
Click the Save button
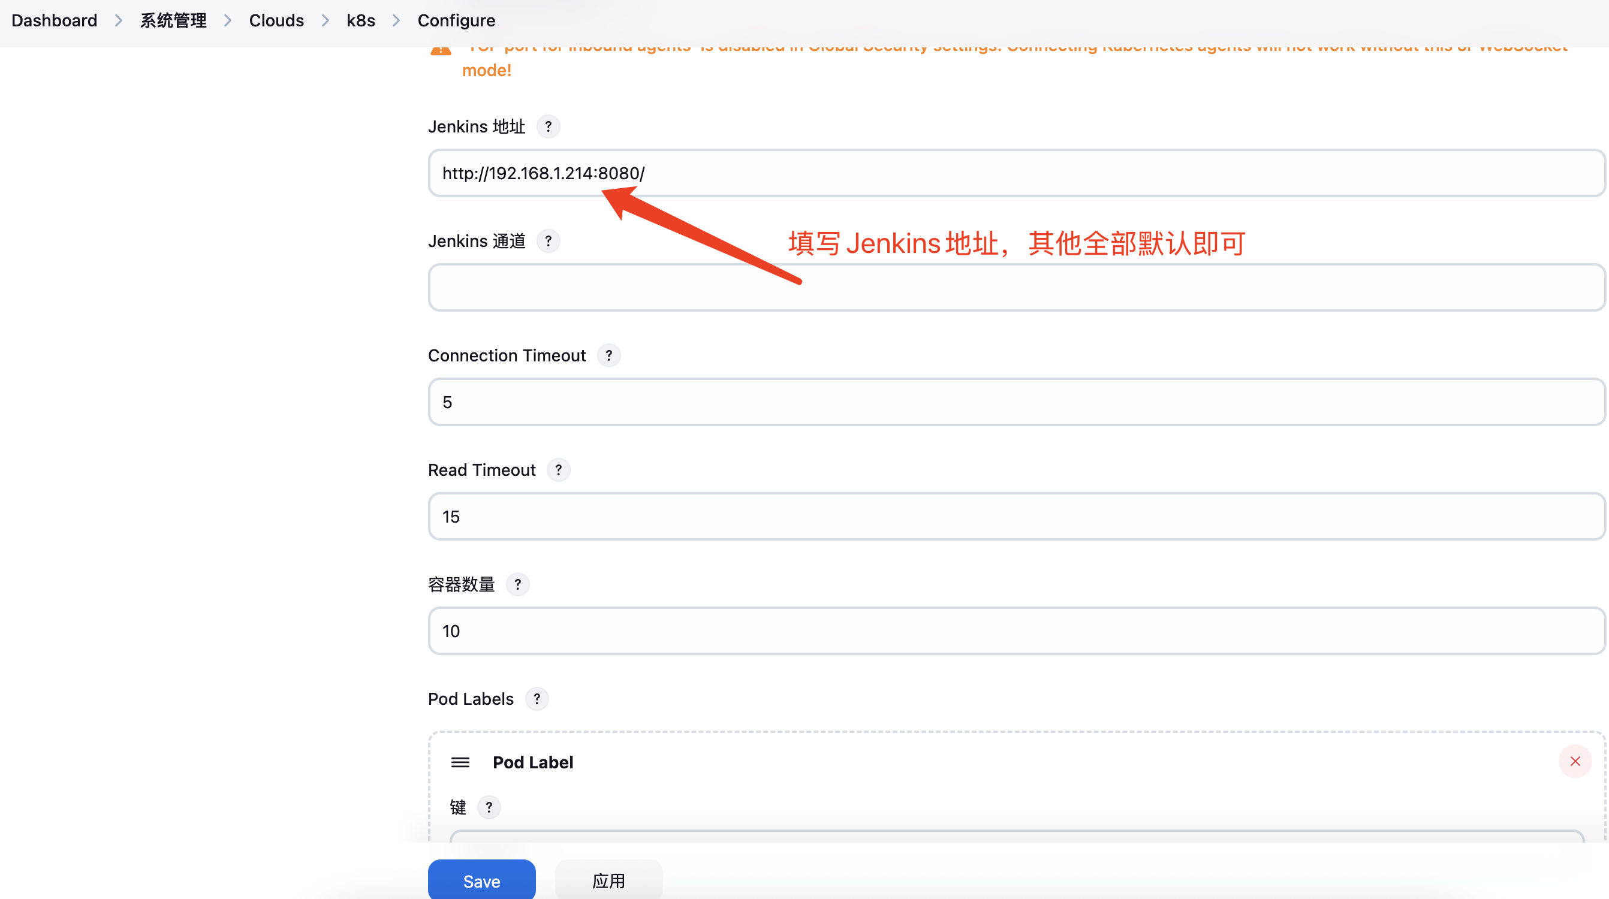click(x=481, y=880)
